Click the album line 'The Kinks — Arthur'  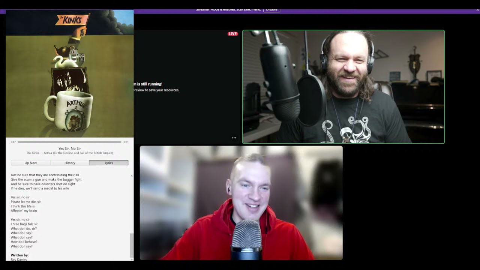coord(70,153)
